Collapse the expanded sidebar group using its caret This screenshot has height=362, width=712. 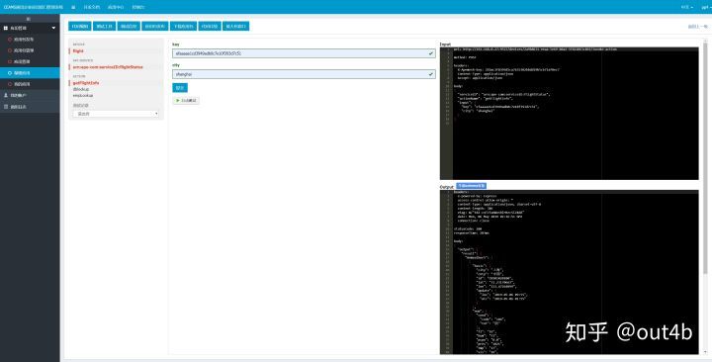[x=53, y=28]
